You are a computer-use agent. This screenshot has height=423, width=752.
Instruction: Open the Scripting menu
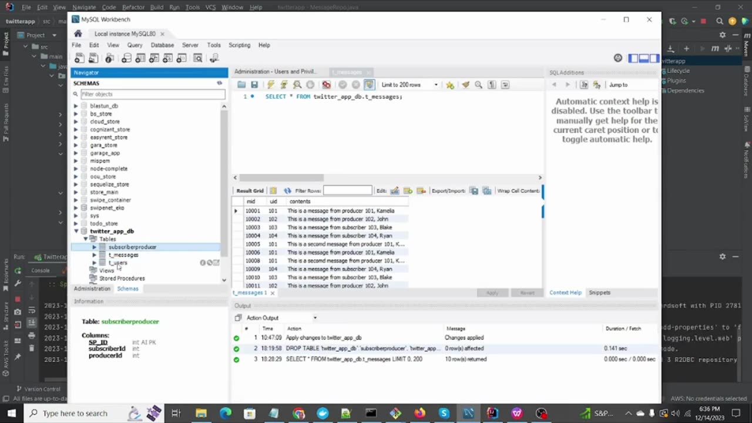pos(239,45)
